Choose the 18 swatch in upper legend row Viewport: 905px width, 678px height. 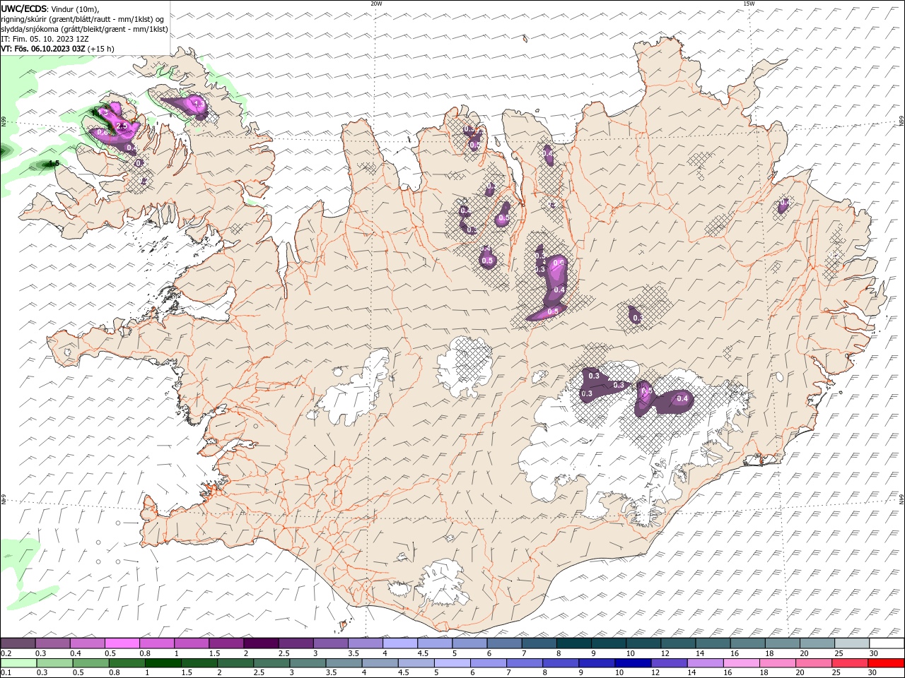click(x=782, y=643)
